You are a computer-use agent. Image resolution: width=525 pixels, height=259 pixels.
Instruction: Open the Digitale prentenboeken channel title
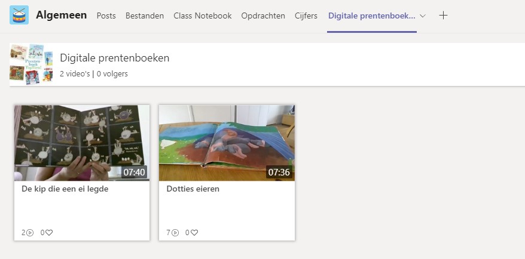coord(115,58)
